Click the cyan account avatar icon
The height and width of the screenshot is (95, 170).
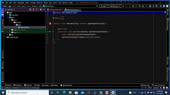[164, 6]
